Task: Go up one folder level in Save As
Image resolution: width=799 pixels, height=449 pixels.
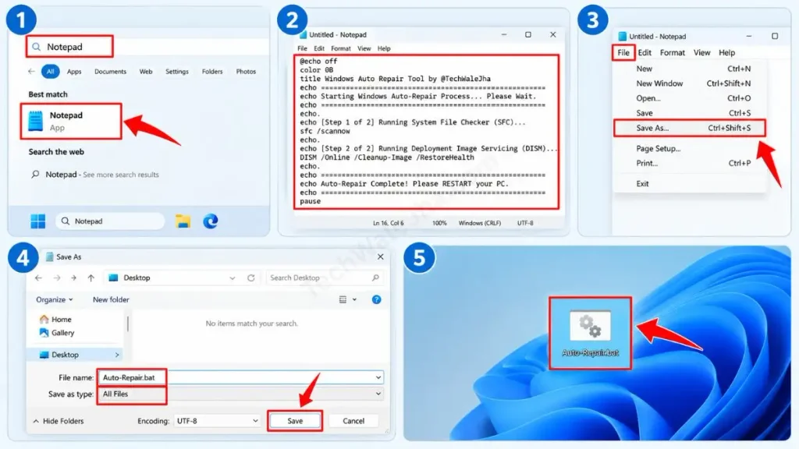Action: coord(91,278)
